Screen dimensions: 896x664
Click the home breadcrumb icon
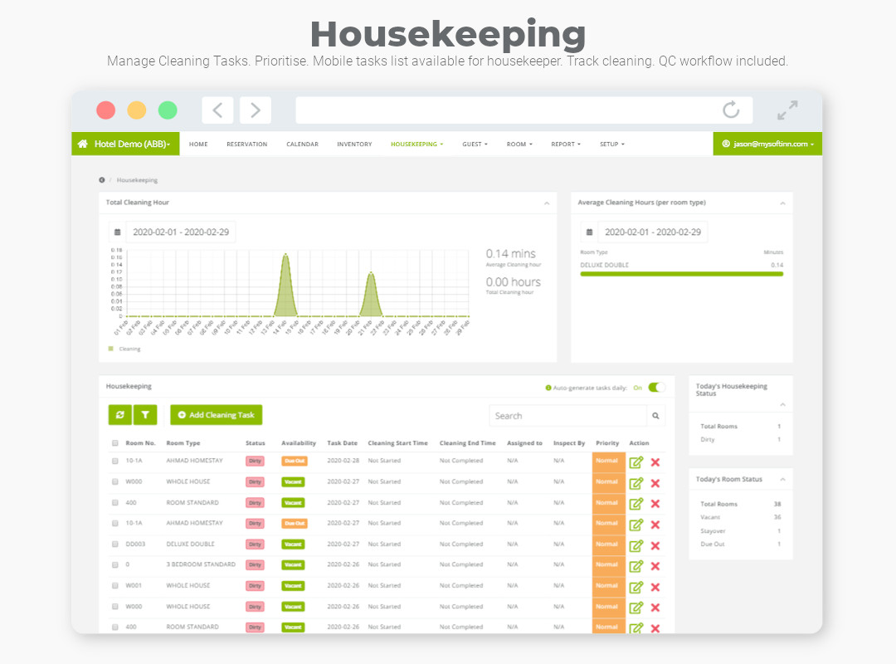click(102, 180)
